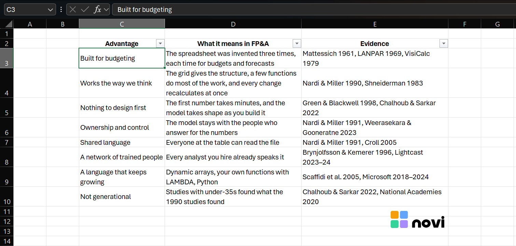Select the 'Studies with under-35s' cell

[233, 197]
